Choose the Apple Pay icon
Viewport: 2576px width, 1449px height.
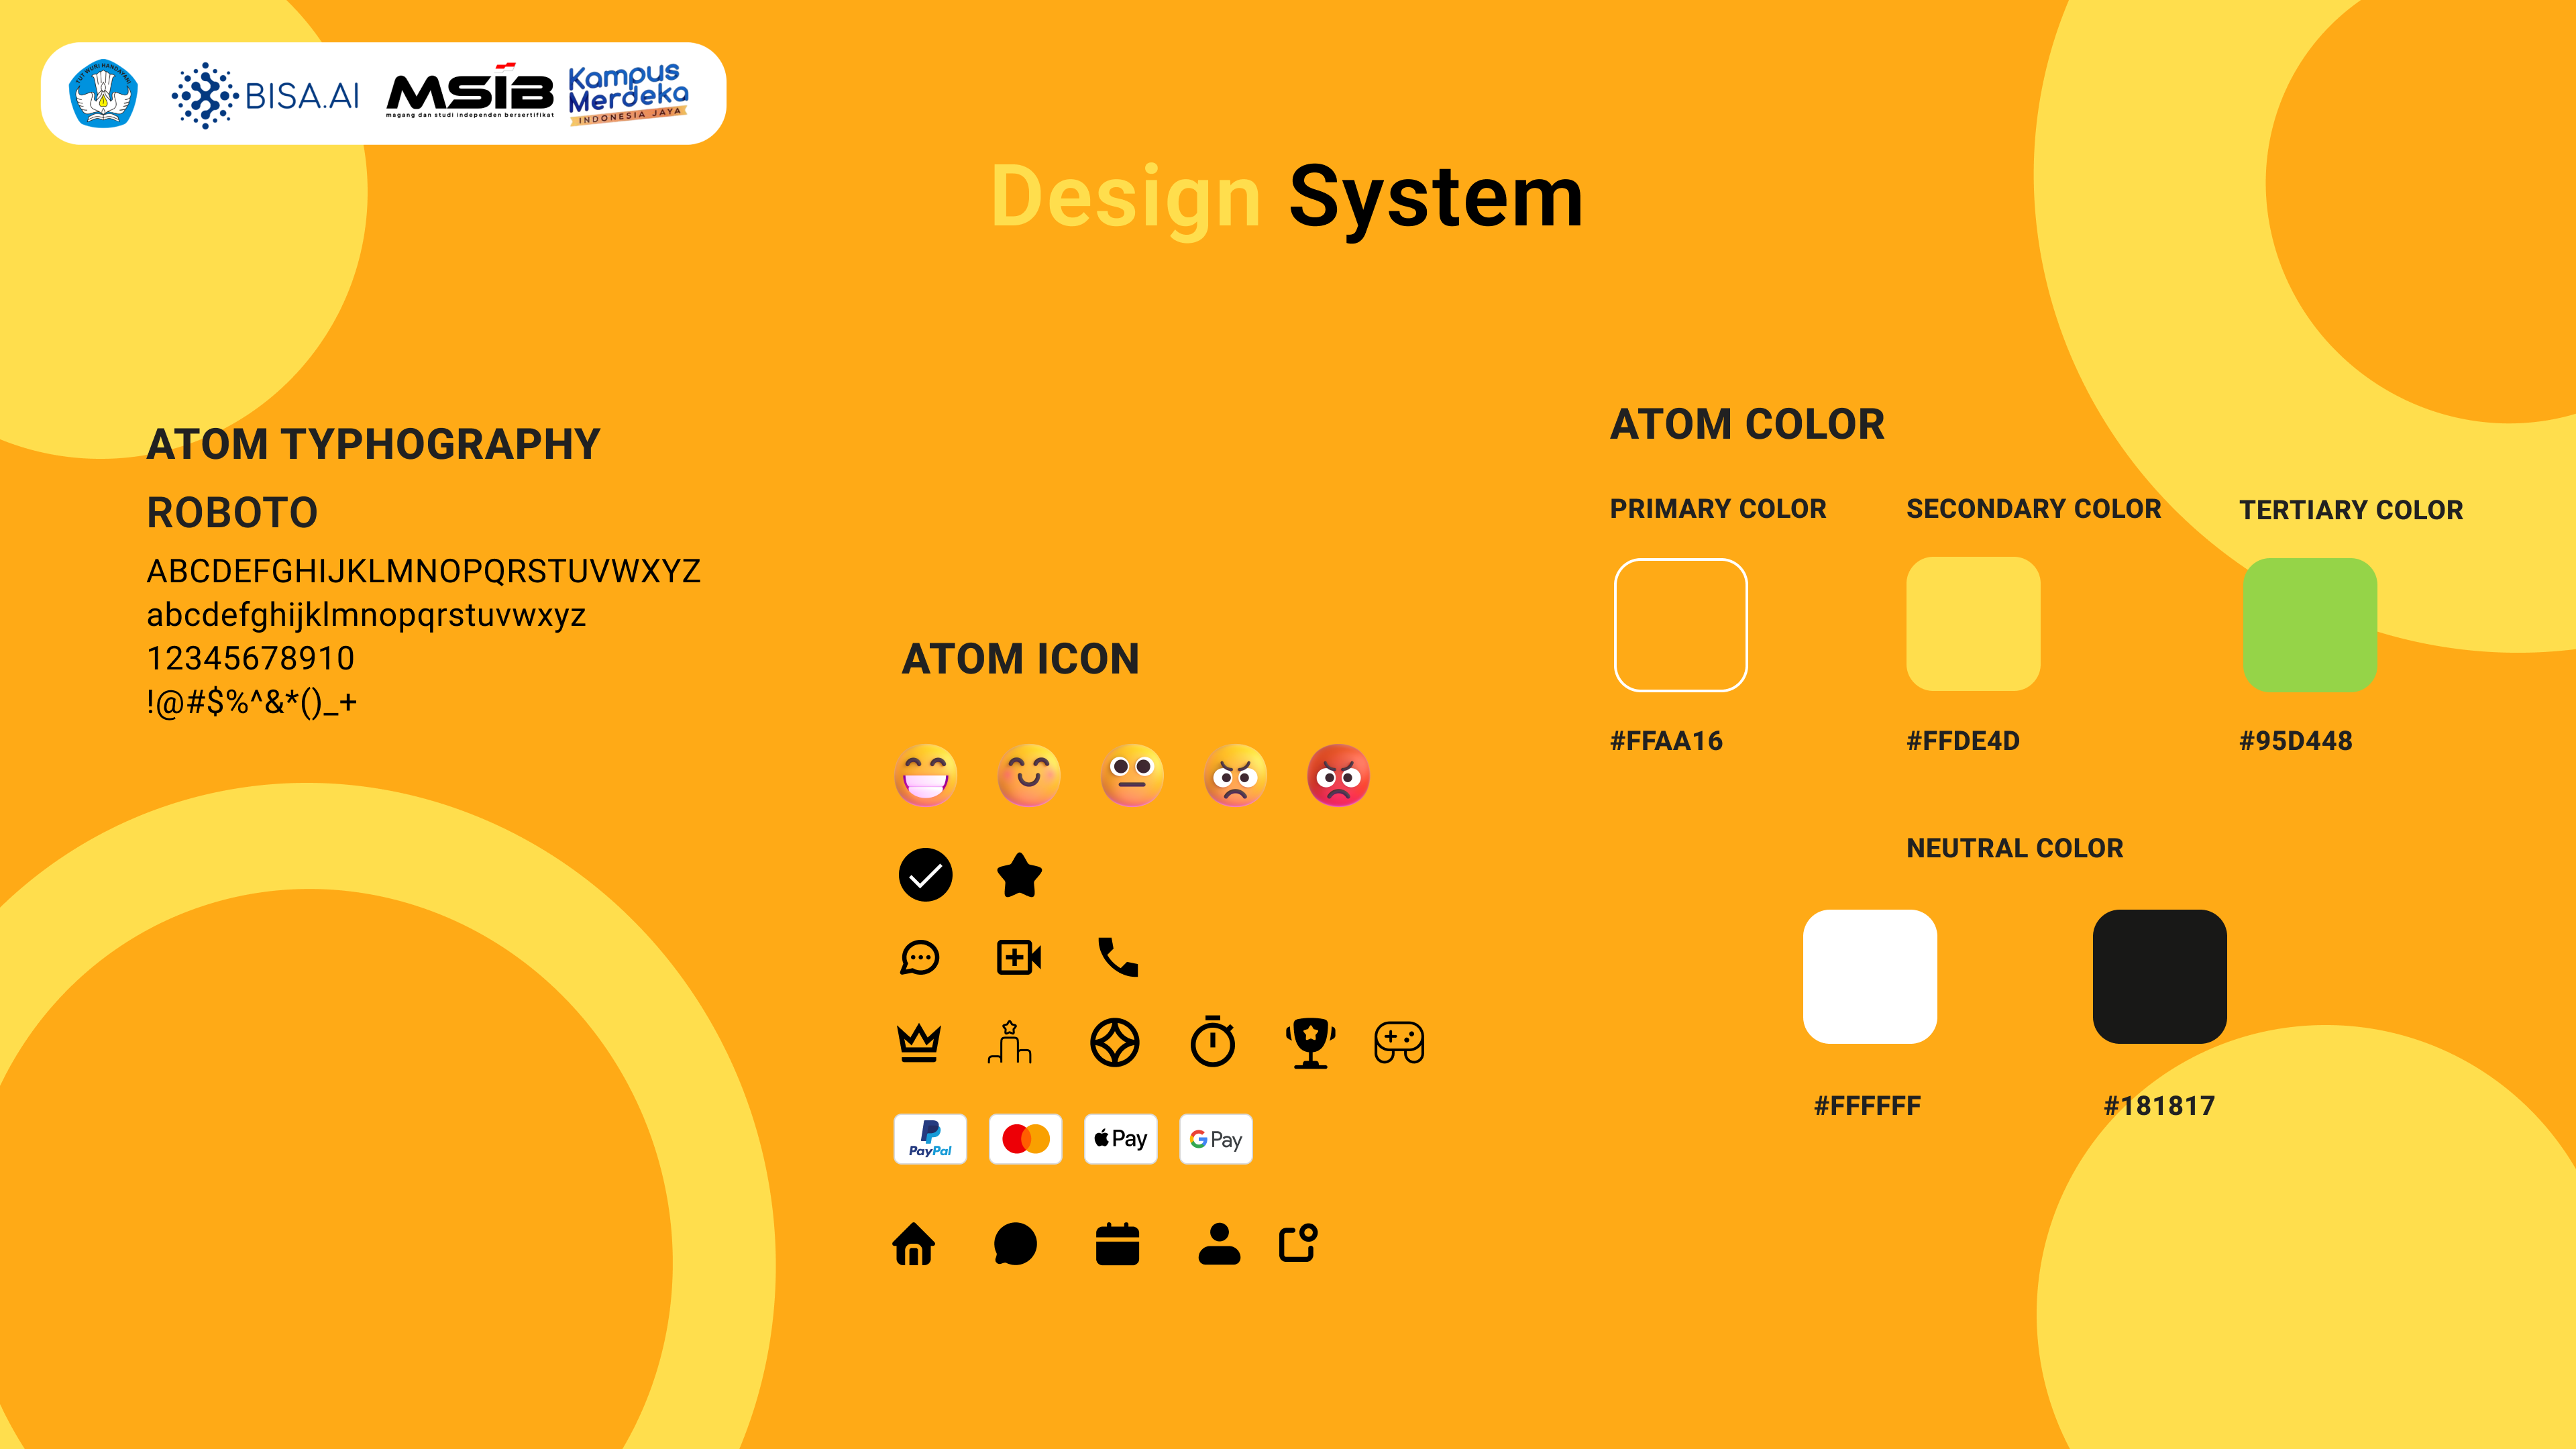point(1121,1139)
